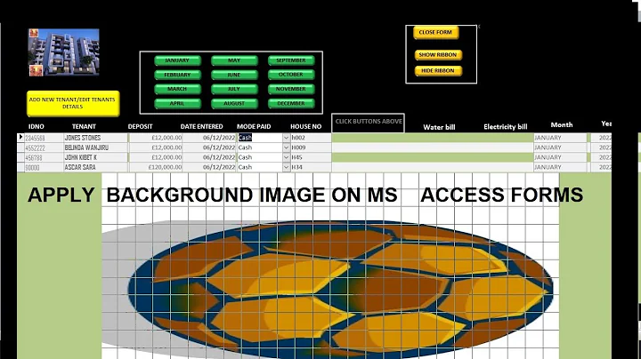Open Mode Paid dropdown for Jones Stones
641x359 pixels.
click(x=287, y=138)
